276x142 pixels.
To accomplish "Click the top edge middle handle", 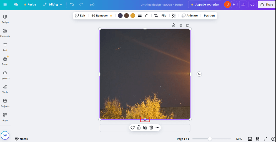I will pyautogui.click(x=145, y=29).
